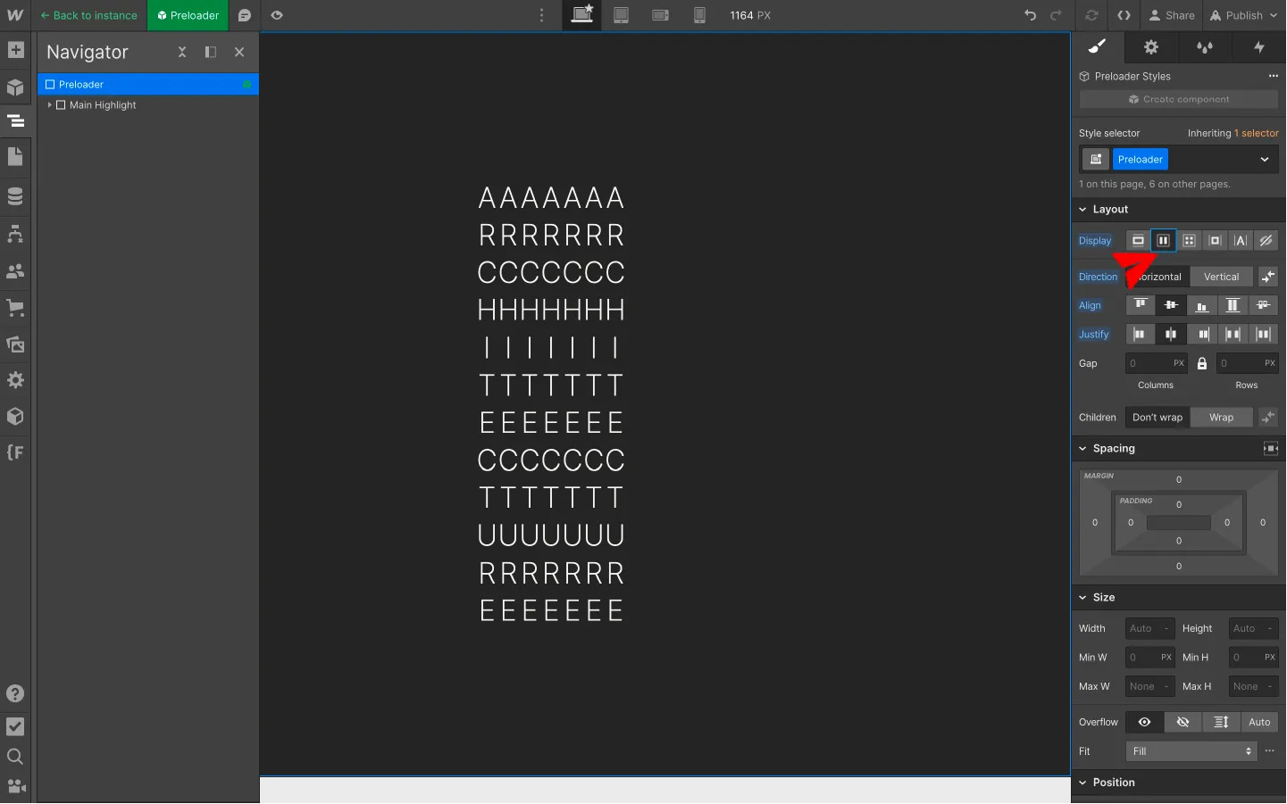The width and height of the screenshot is (1287, 804).
Task: Open more direction options
Action: [1268, 277]
